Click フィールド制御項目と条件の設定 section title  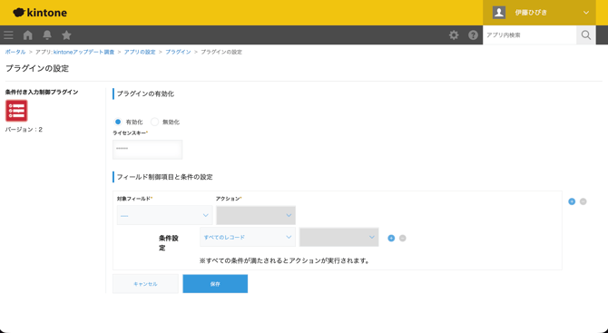click(165, 177)
